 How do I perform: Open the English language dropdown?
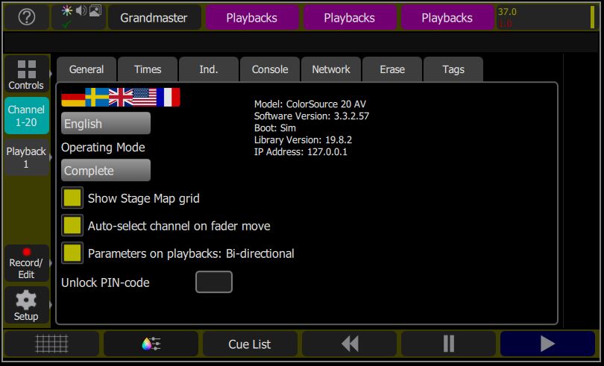(106, 124)
